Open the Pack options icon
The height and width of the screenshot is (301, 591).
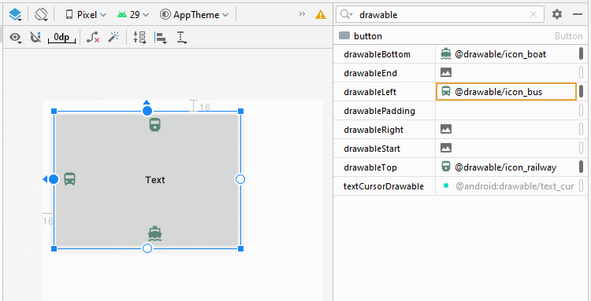pos(139,37)
